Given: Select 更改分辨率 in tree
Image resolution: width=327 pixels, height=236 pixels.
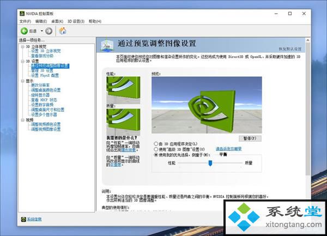Looking at the screenshot, I should (40, 85).
